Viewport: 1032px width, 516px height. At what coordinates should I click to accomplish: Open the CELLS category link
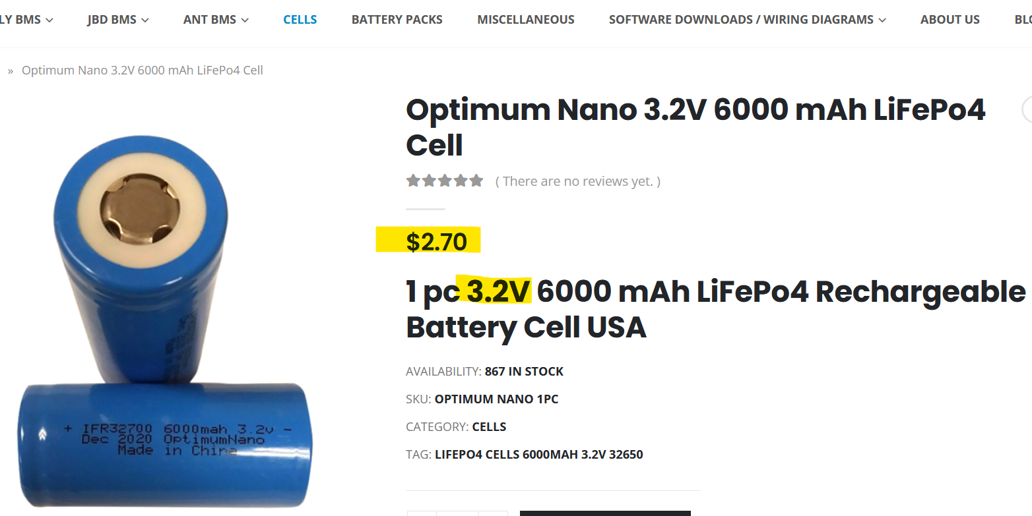pyautogui.click(x=489, y=426)
